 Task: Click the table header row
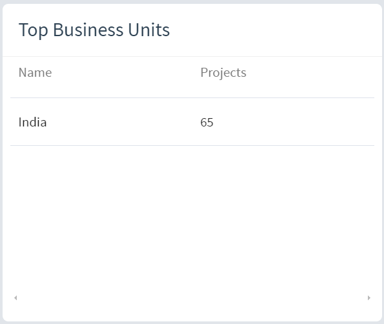pos(192,77)
